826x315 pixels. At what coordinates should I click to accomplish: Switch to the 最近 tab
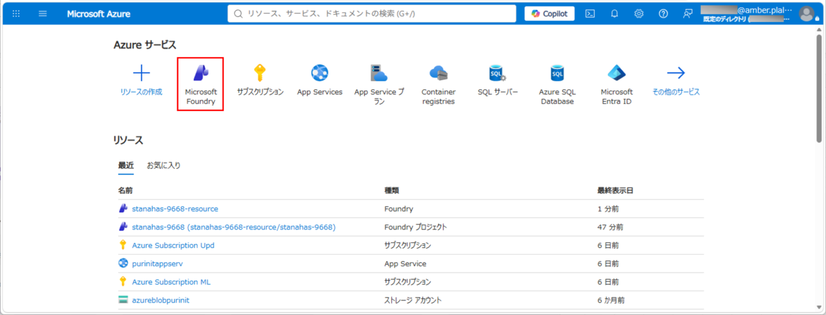pyautogui.click(x=126, y=165)
